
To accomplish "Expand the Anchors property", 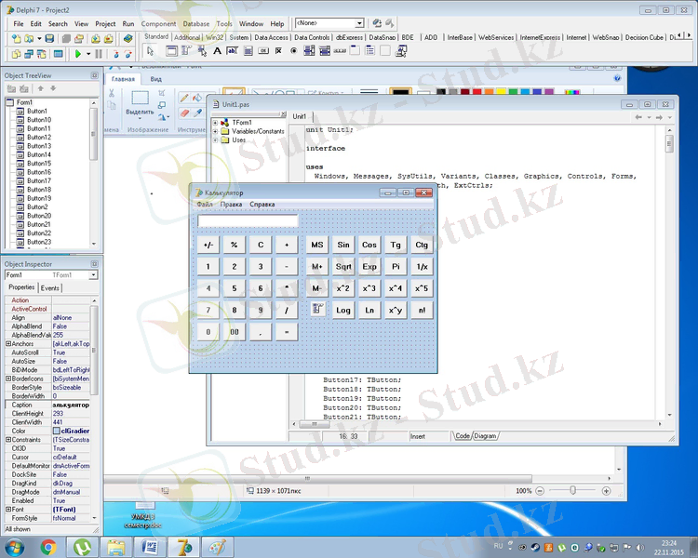I will coord(8,343).
